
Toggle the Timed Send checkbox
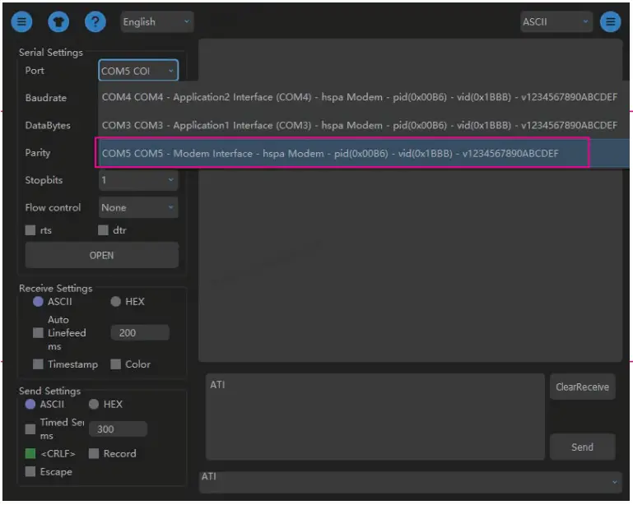pos(30,429)
